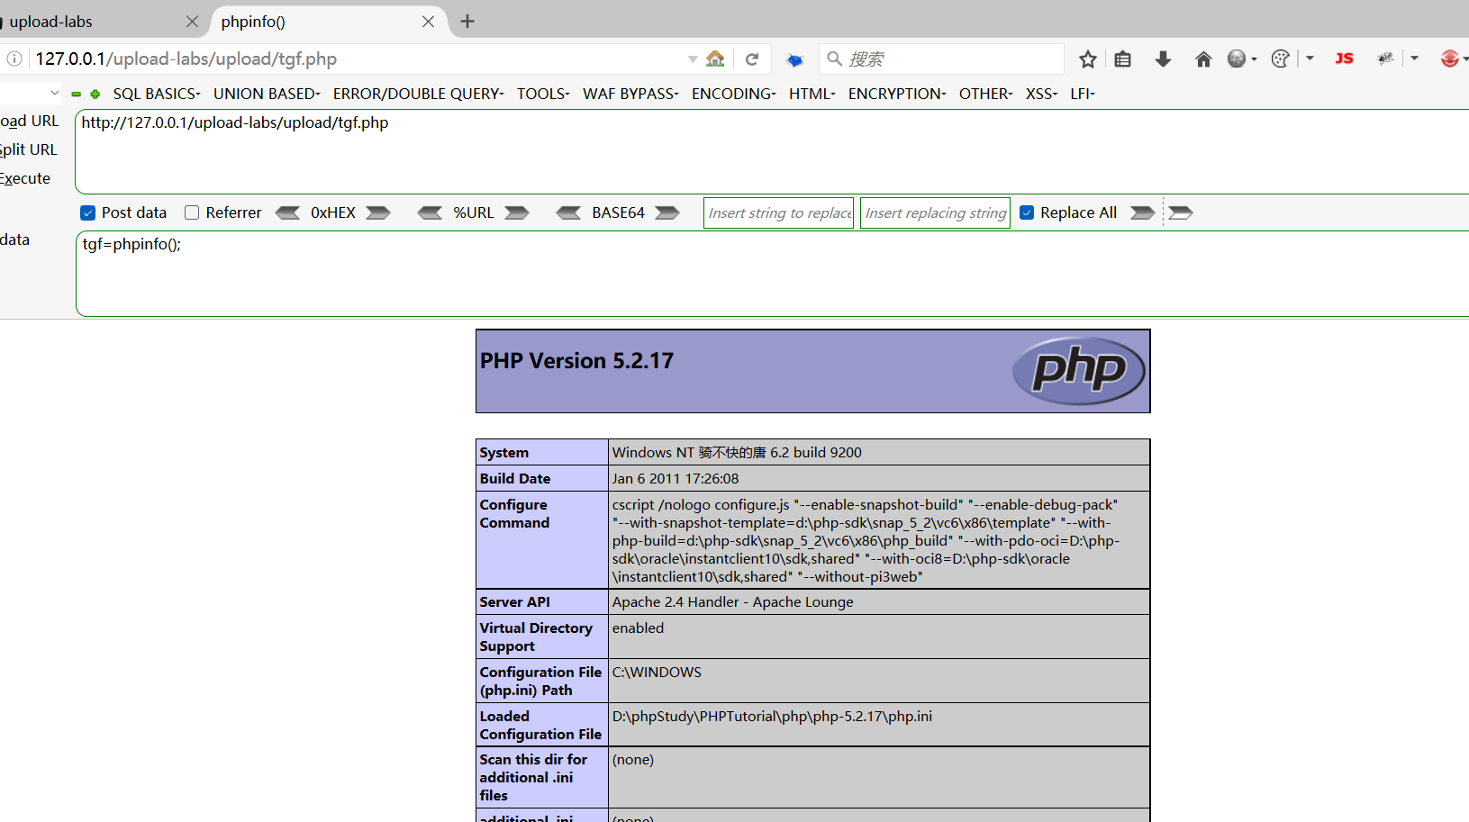Expand the address bar history dropdown arrow
Viewport: 1469px width, 822px height.
point(693,59)
